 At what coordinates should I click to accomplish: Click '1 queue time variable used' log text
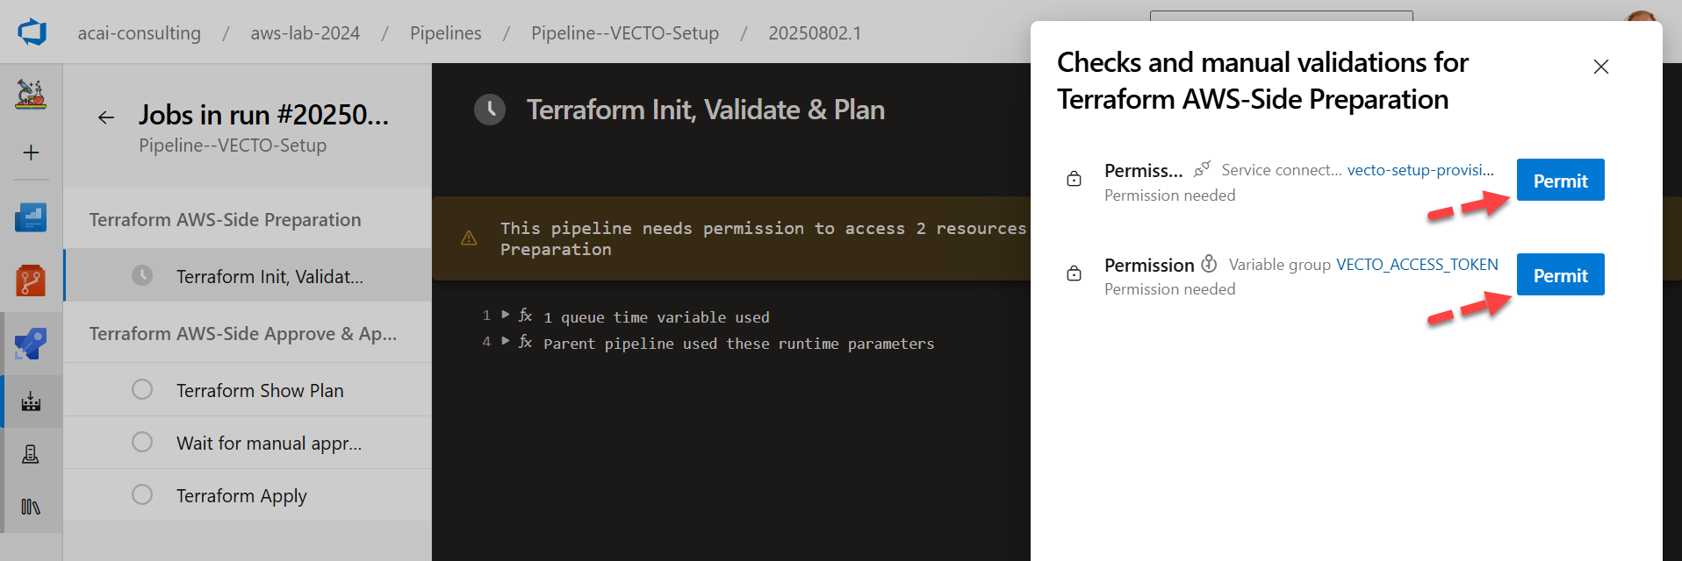point(657,317)
